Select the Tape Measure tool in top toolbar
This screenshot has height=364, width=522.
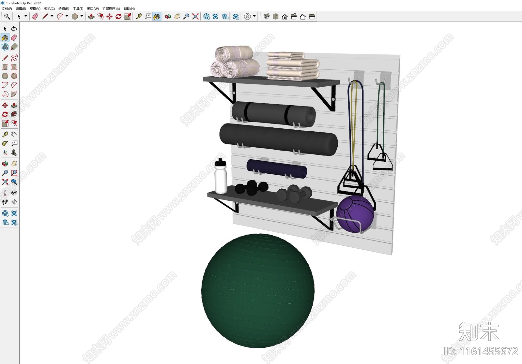click(x=139, y=16)
